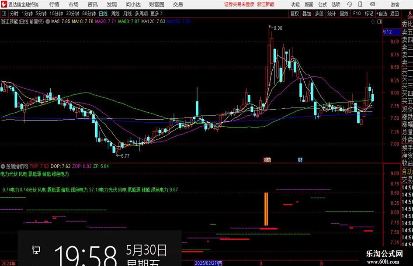Open the 股朋指标网 indicator dropdown circle
The image size is (413, 266).
(x=3, y=166)
